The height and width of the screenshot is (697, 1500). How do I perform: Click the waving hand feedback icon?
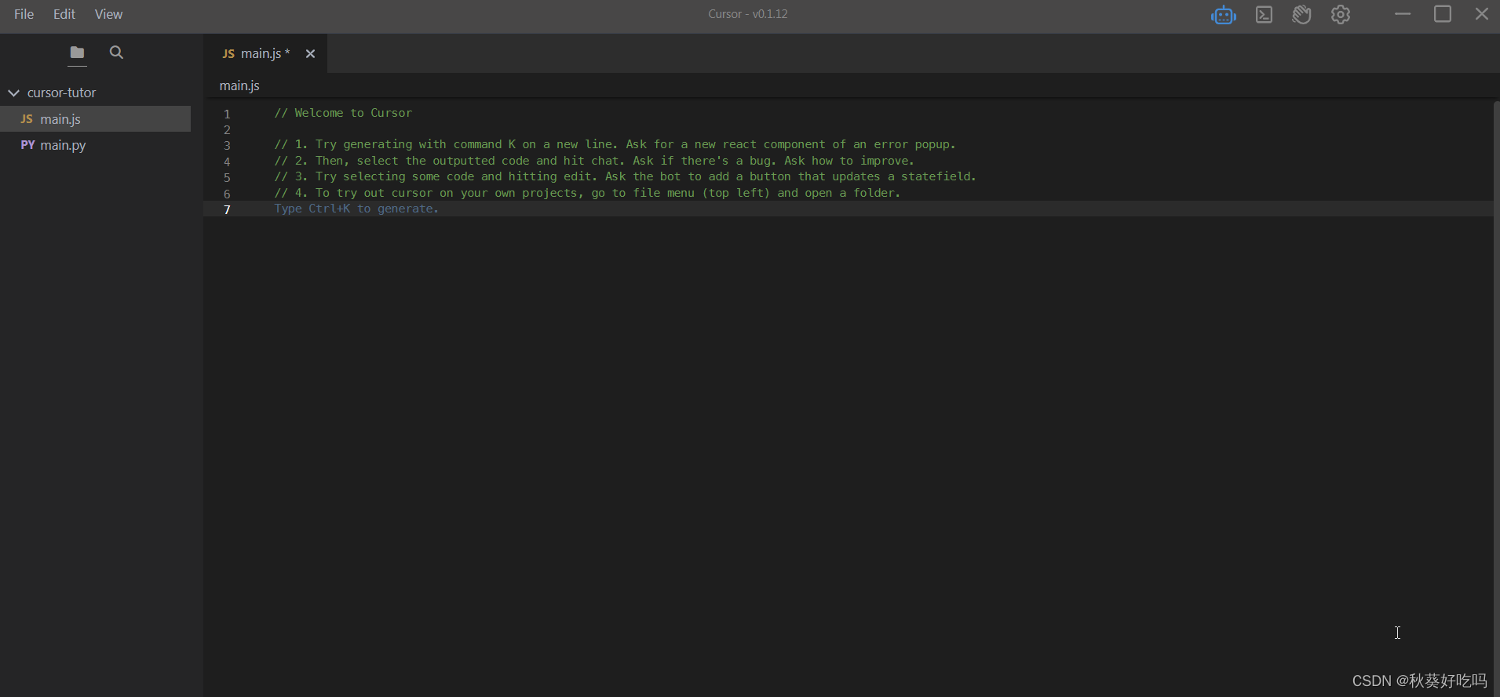coord(1302,15)
